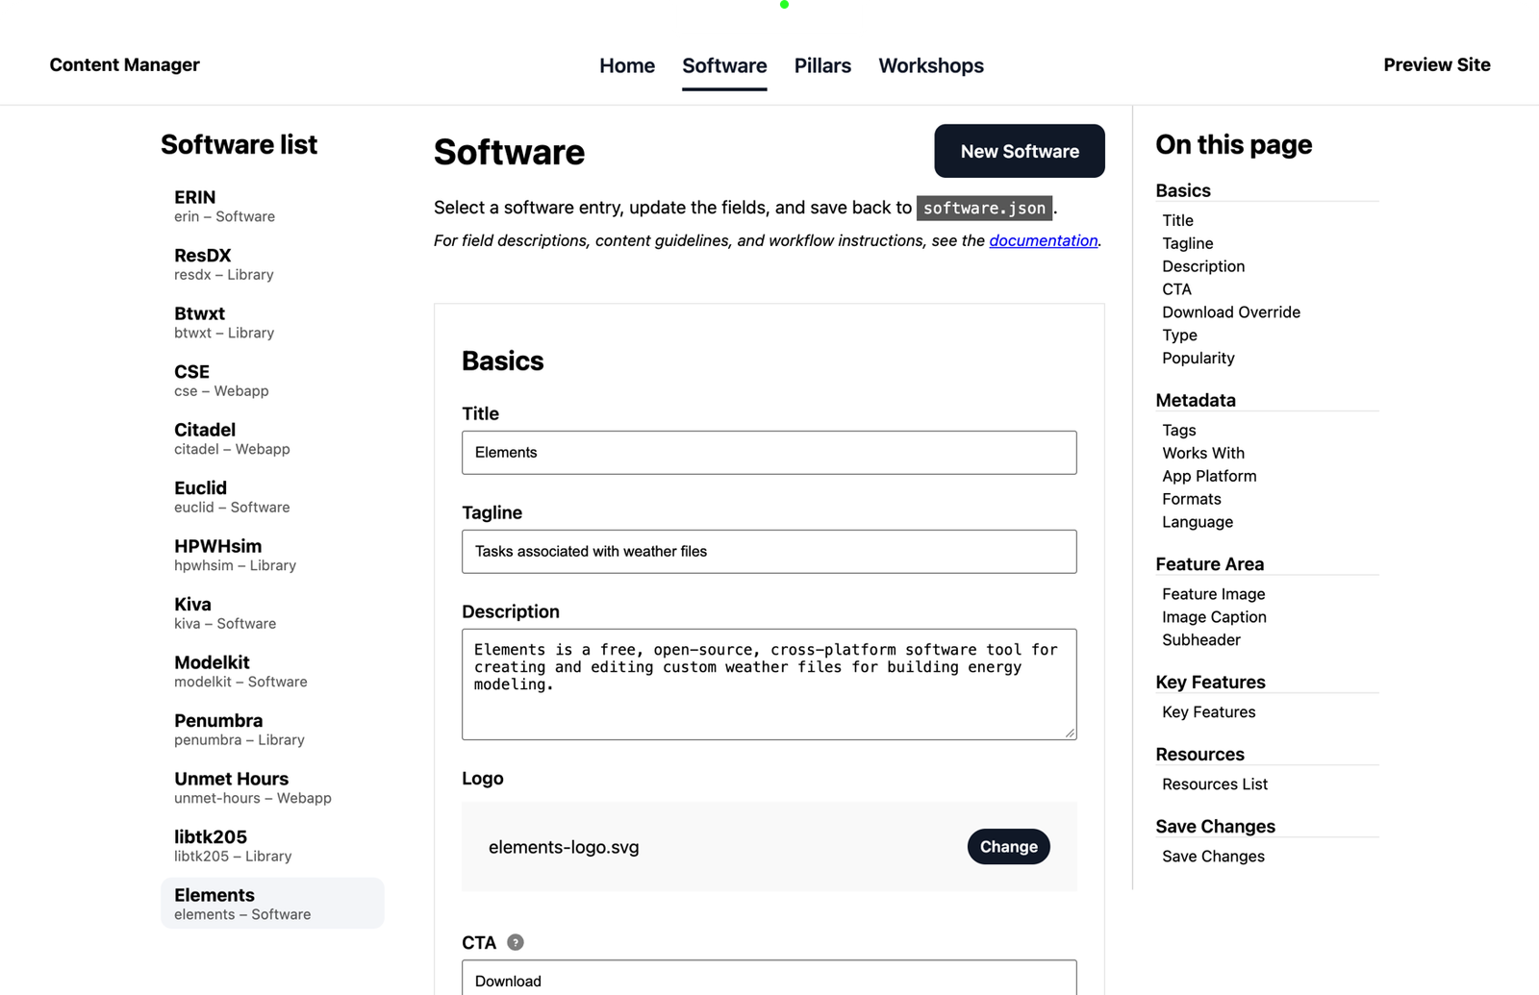Jump to App Platform section link
The height and width of the screenshot is (995, 1539).
pos(1209,476)
